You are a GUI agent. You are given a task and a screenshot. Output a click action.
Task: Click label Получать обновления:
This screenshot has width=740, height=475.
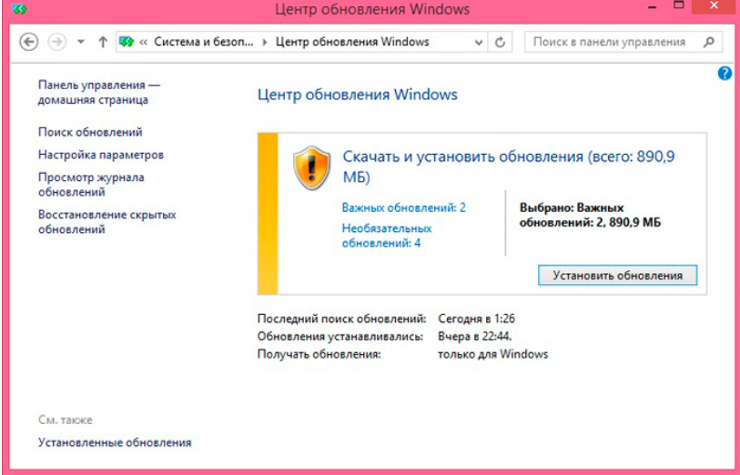tap(319, 354)
